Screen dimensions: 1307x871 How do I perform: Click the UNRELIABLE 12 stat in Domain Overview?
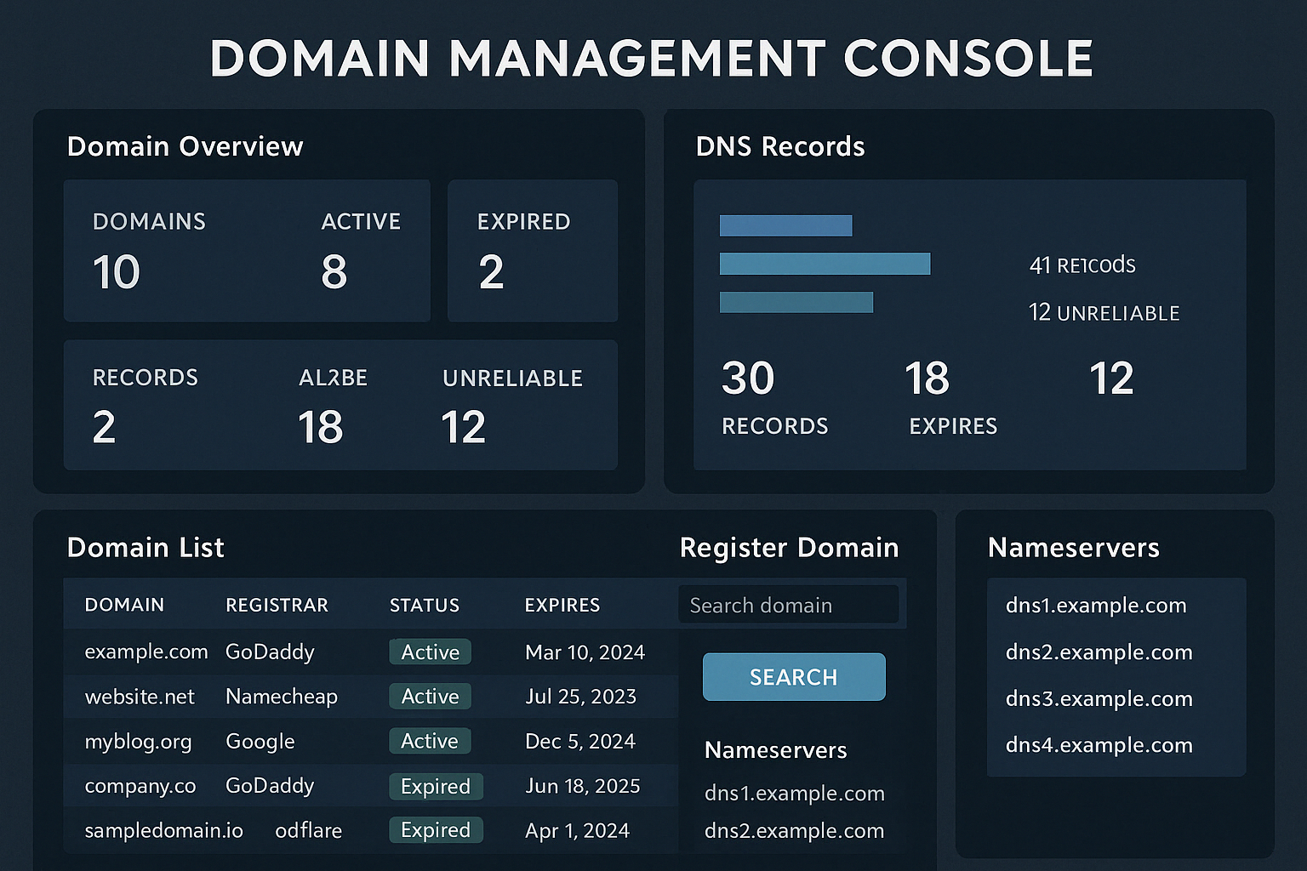(x=512, y=407)
